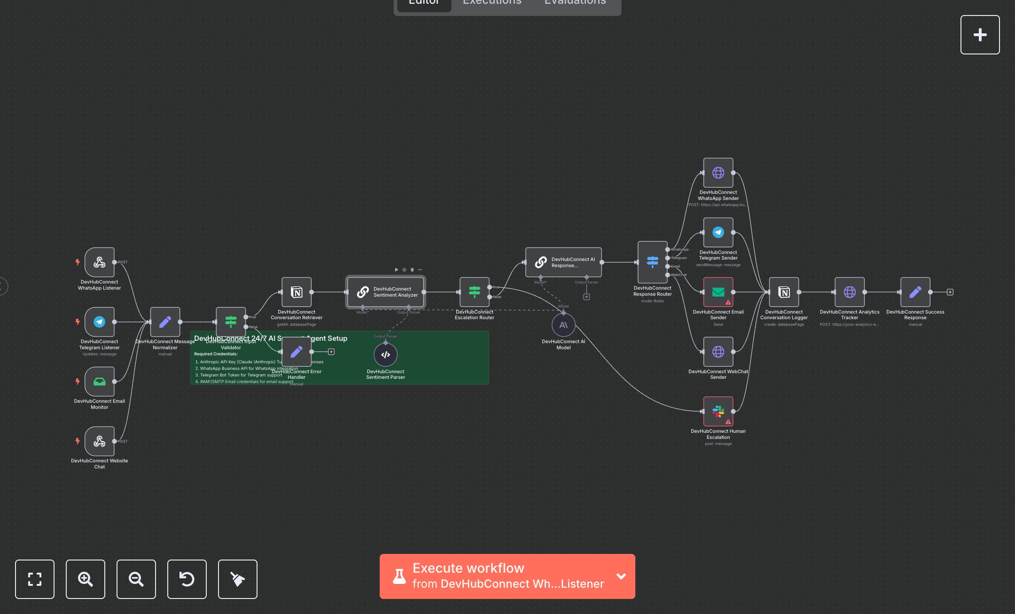Expand the Execute workflow trigger dropdown chevron
This screenshot has height=614, width=1015.
coord(621,576)
